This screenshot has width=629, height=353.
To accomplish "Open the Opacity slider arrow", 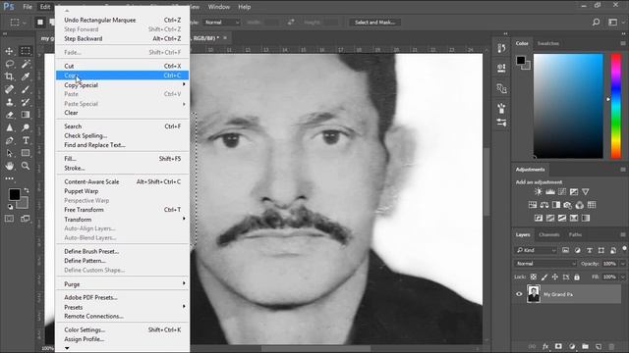I will click(622, 264).
